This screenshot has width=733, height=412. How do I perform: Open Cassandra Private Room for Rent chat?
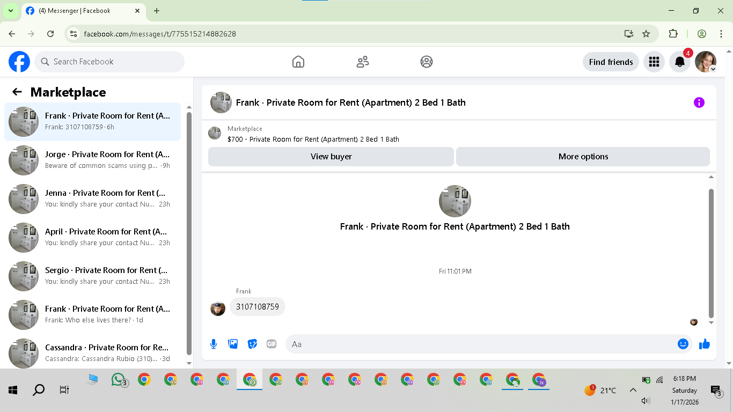[93, 352]
